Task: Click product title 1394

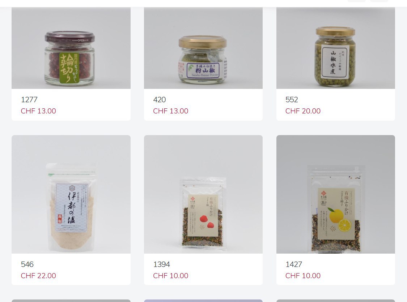Action: (161, 264)
